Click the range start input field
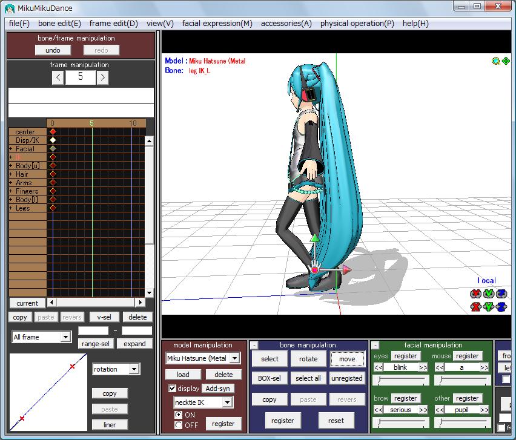This screenshot has height=440, width=516. 93,330
